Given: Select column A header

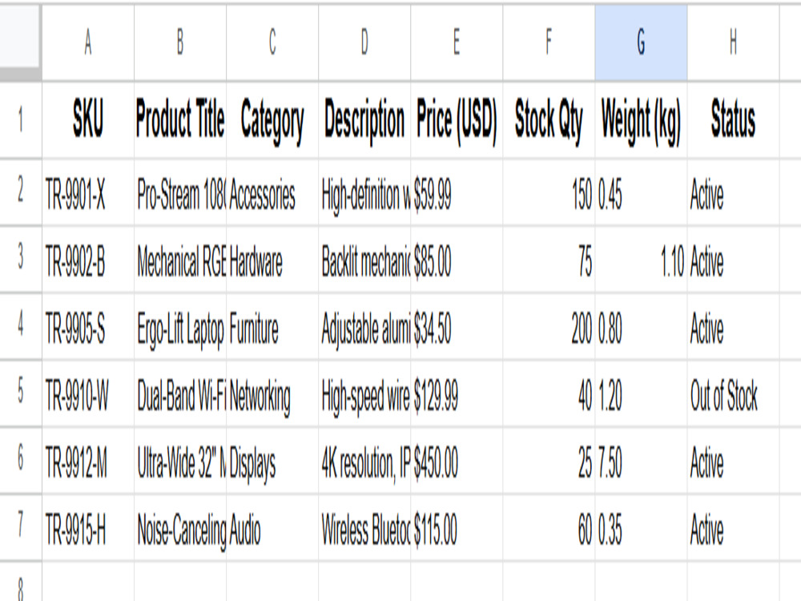Looking at the screenshot, I should pyautogui.click(x=88, y=42).
